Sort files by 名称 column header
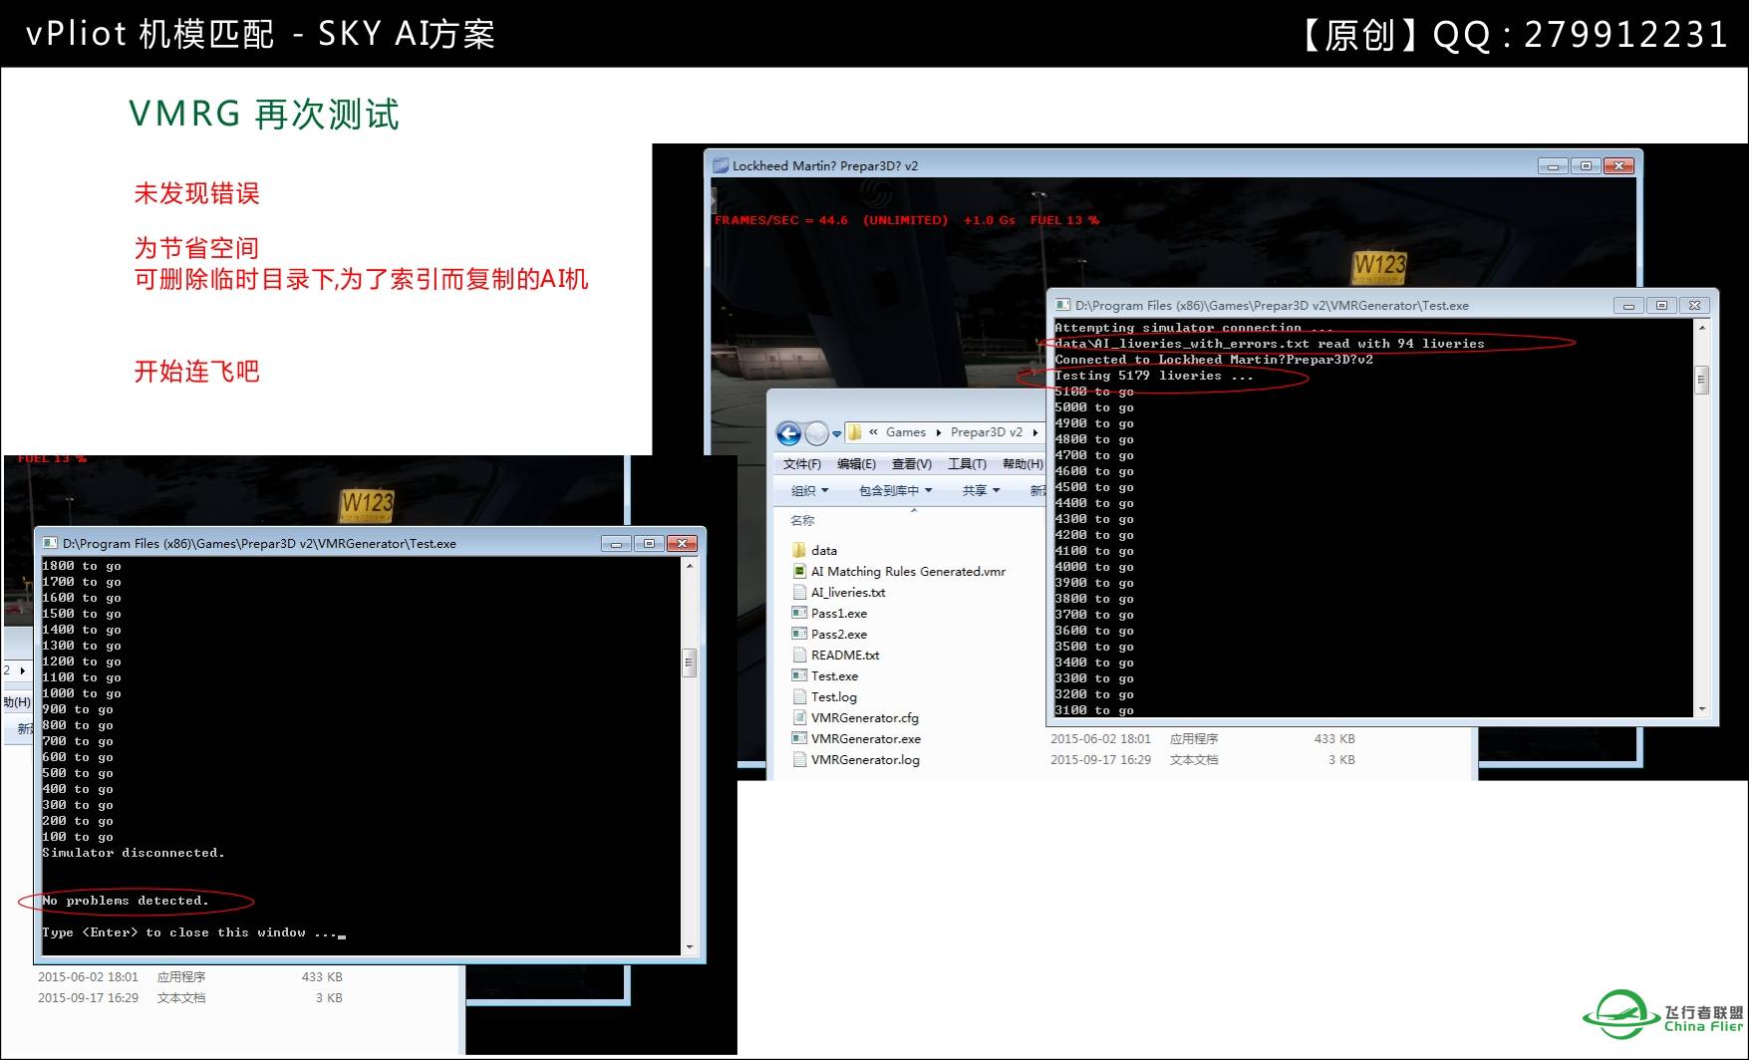 click(x=802, y=520)
